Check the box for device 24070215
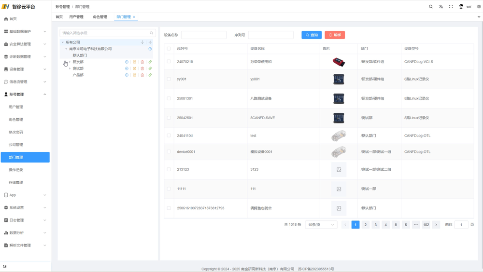 click(x=169, y=62)
